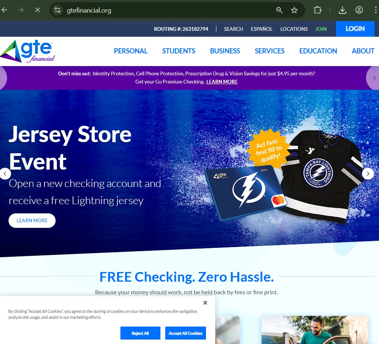Viewport: 379px width, 344px height.
Task: Click the GTE Financial logo
Action: point(28,51)
